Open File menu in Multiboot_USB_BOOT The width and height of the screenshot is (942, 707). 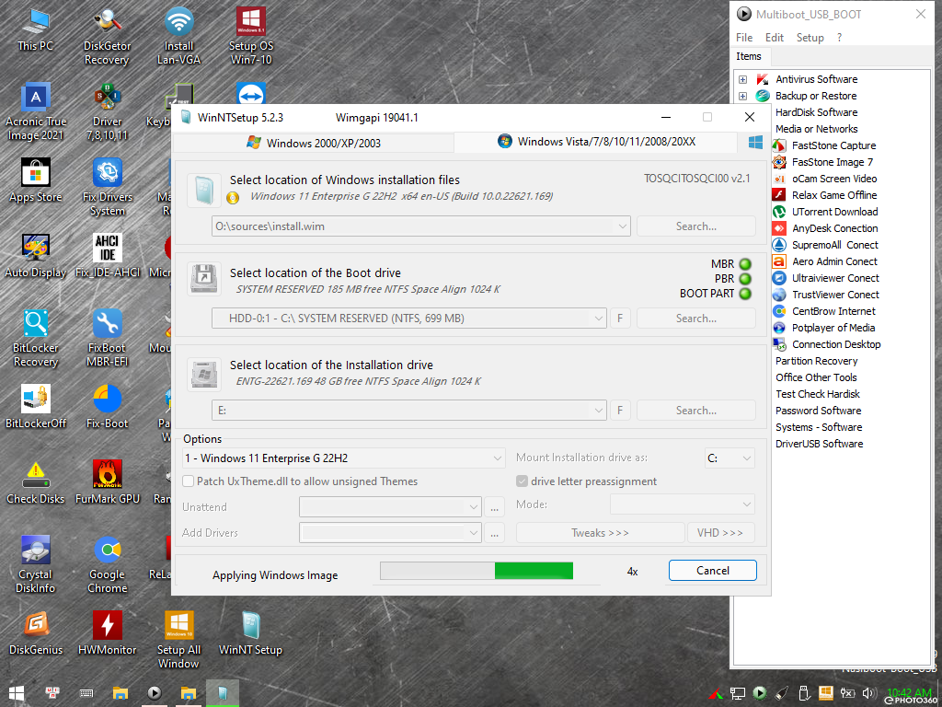[744, 37]
